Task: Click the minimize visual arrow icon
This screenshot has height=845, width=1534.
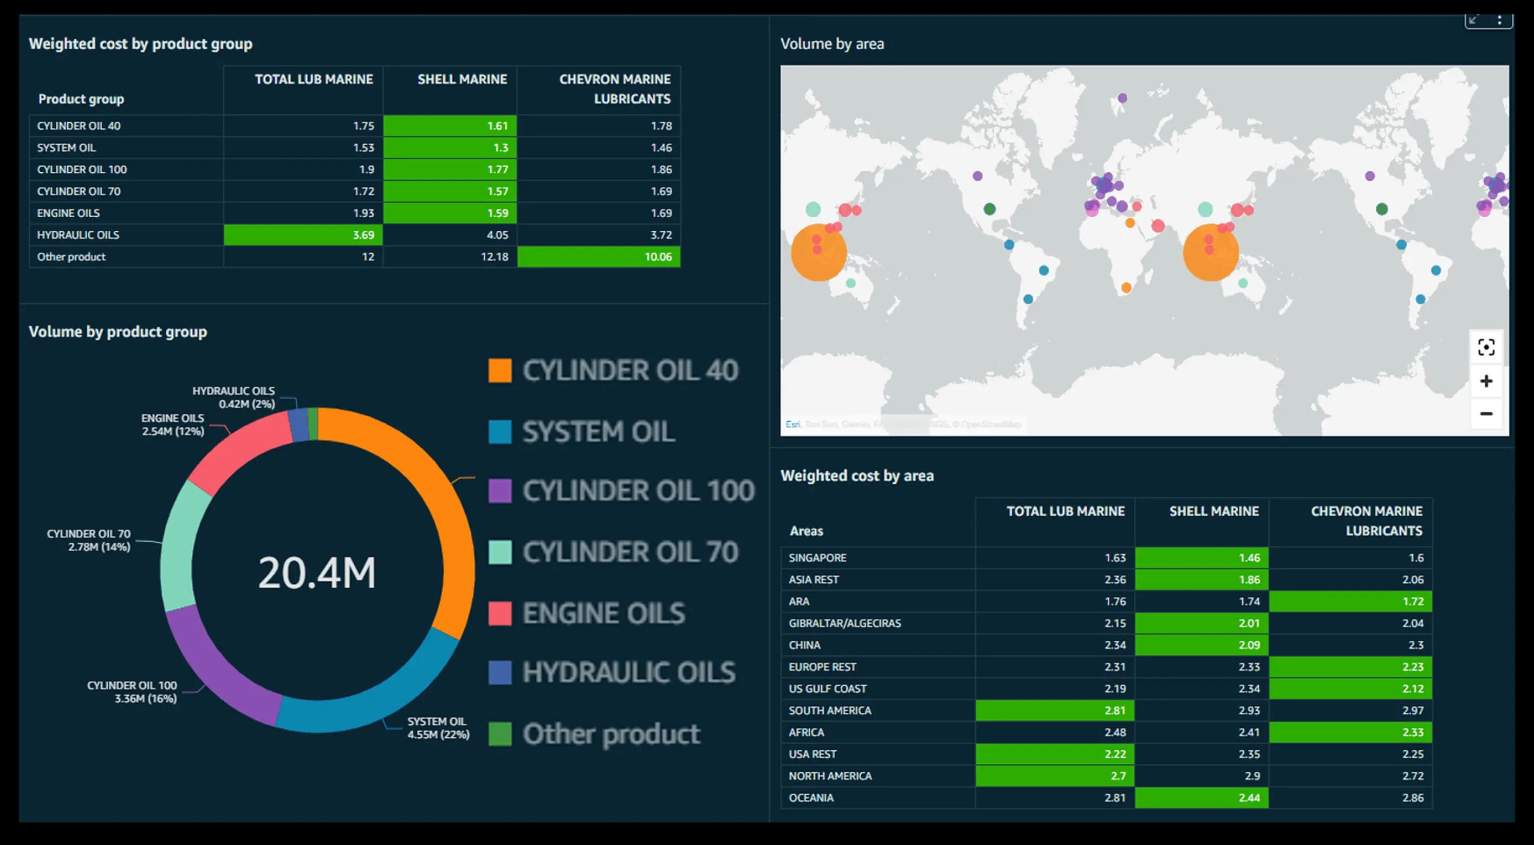Action: click(1473, 19)
